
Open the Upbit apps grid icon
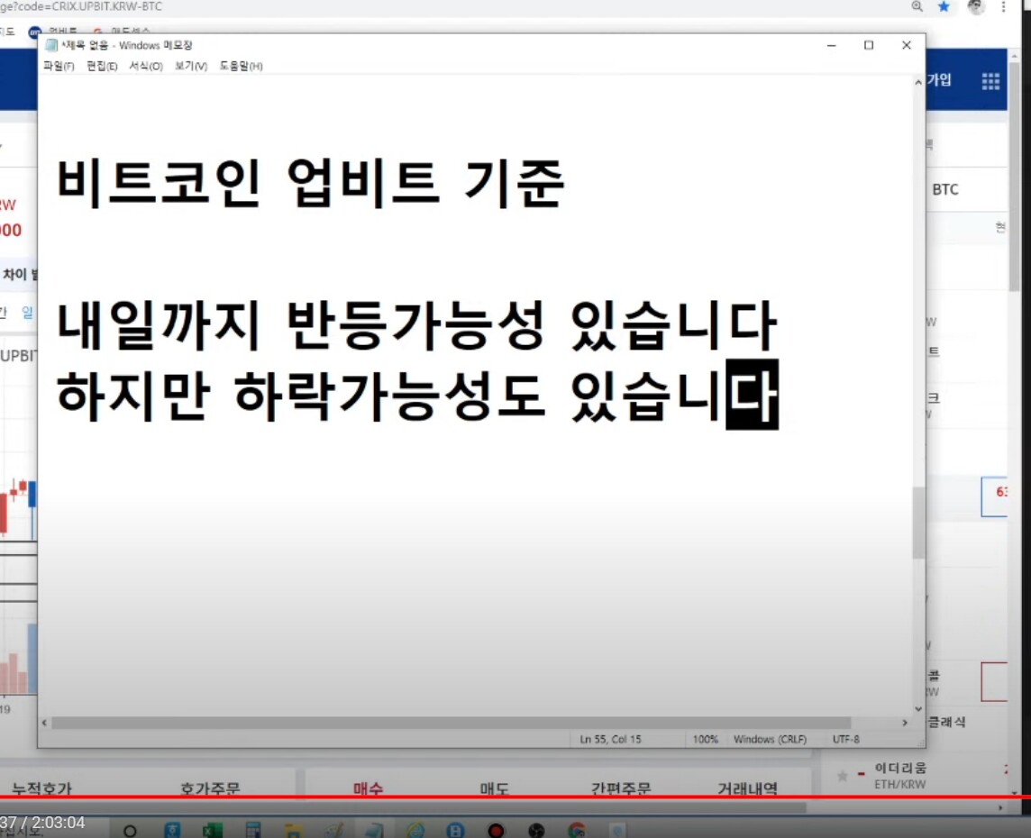[x=990, y=81]
